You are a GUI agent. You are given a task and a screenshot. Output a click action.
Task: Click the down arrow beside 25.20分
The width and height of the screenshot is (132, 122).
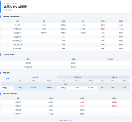[x=111, y=67]
